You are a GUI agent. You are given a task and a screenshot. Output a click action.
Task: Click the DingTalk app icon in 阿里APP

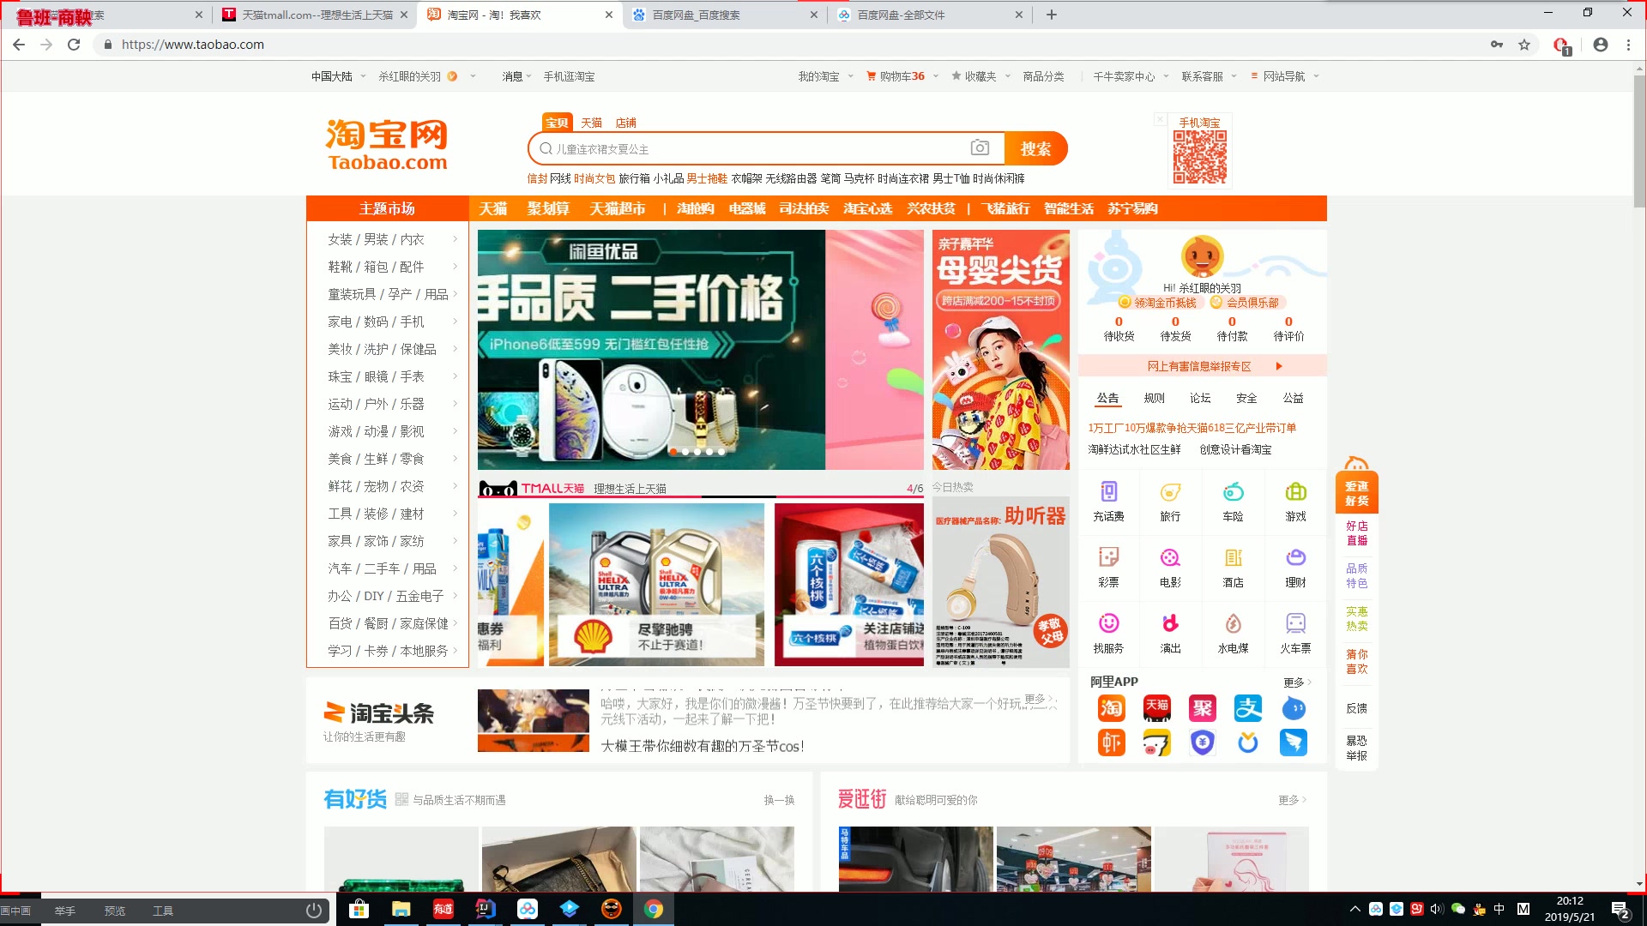1293,743
